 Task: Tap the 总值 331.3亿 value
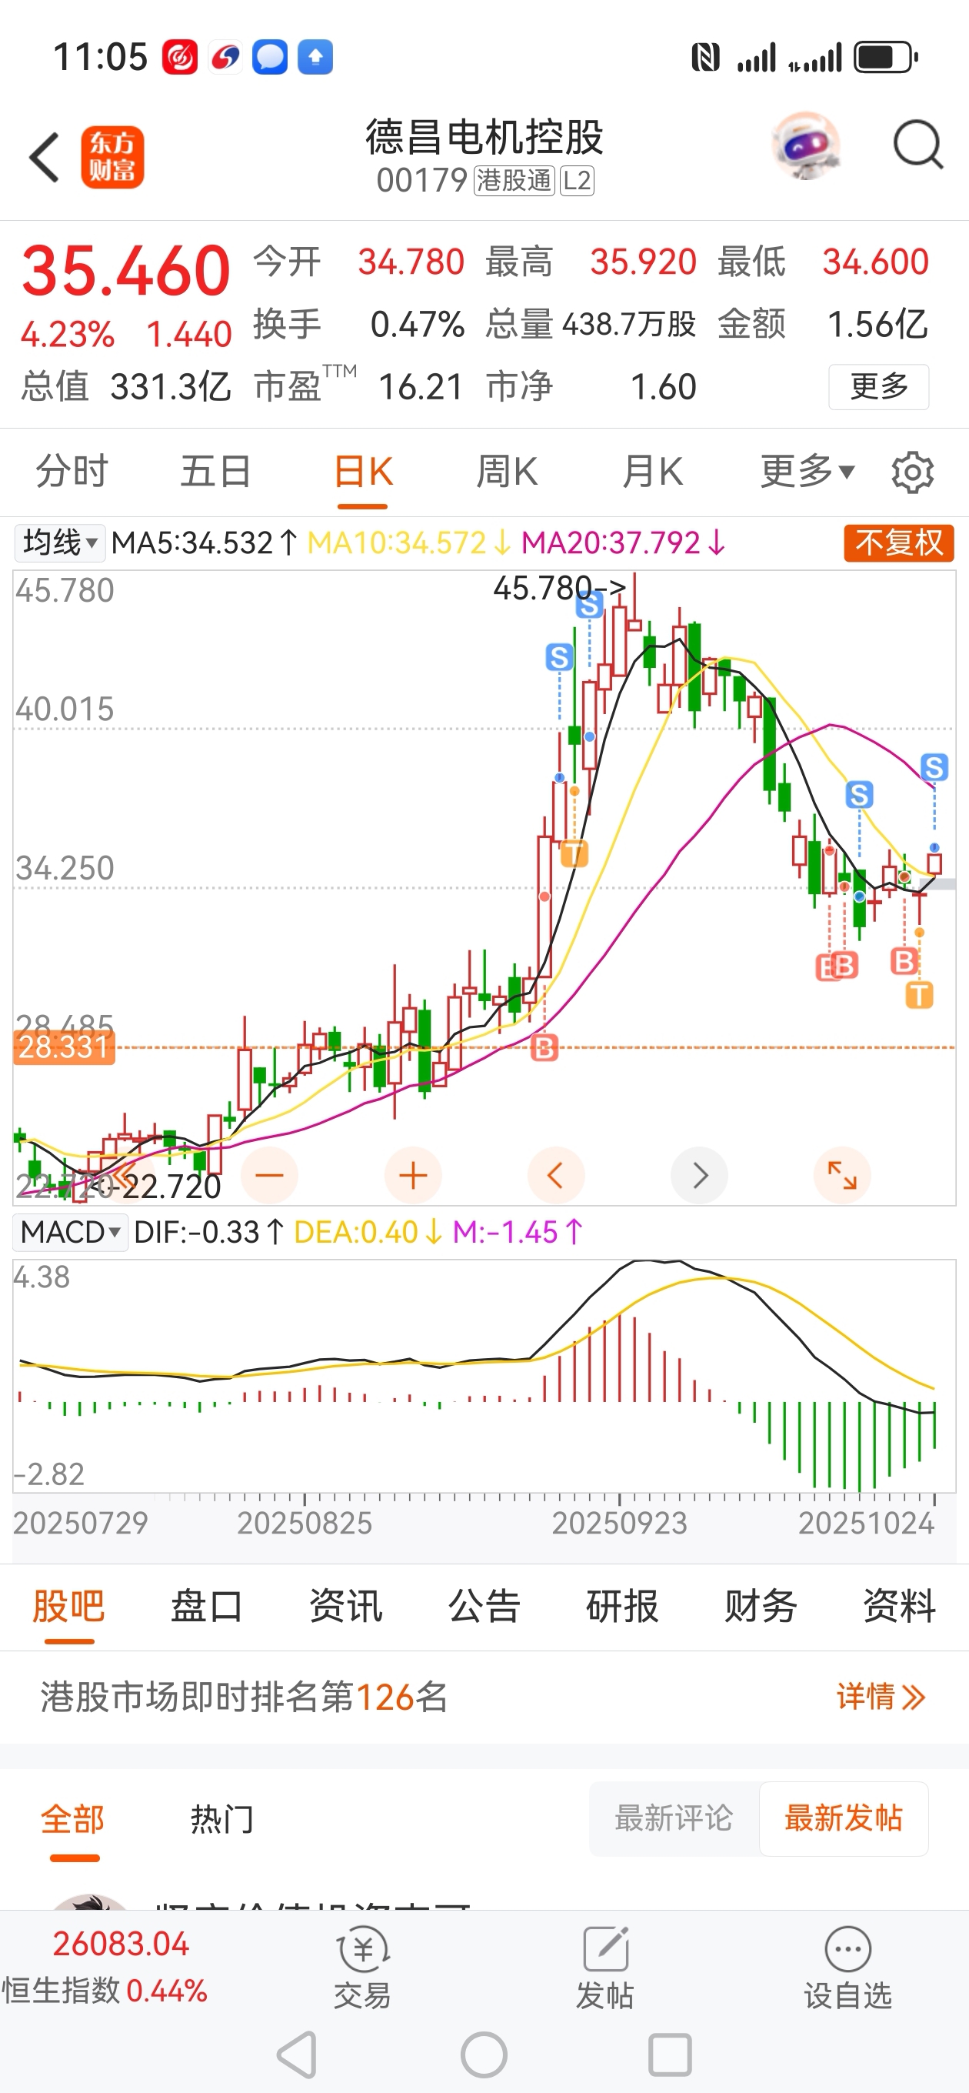tap(126, 387)
